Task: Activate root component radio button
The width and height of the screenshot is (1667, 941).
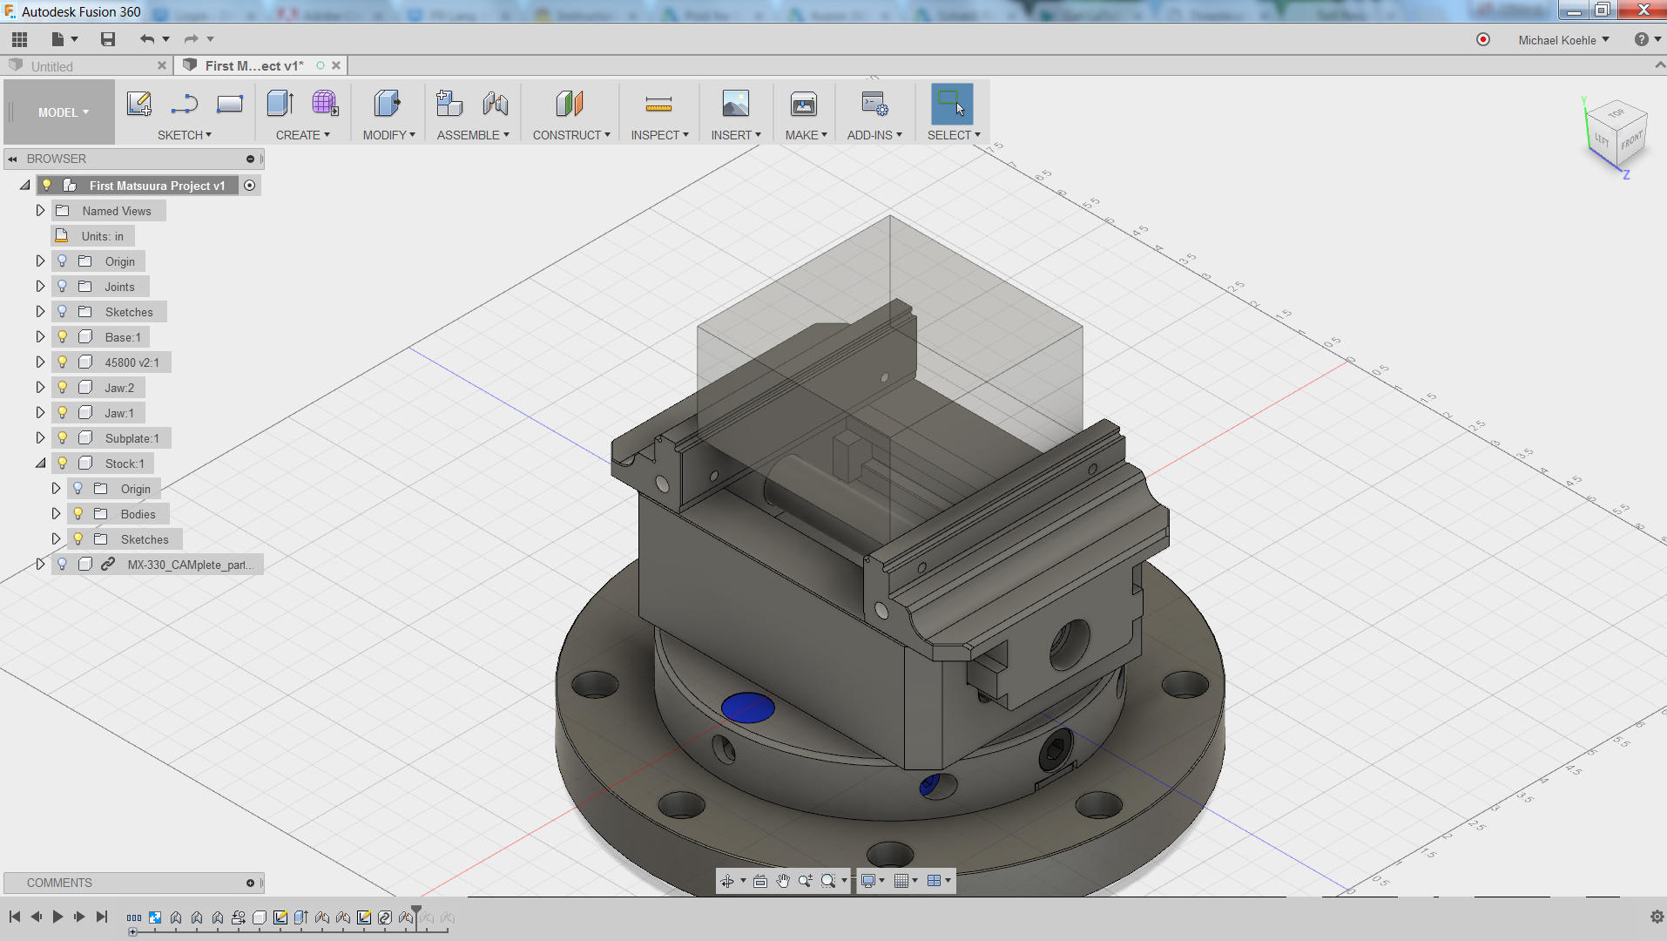Action: pos(250,185)
